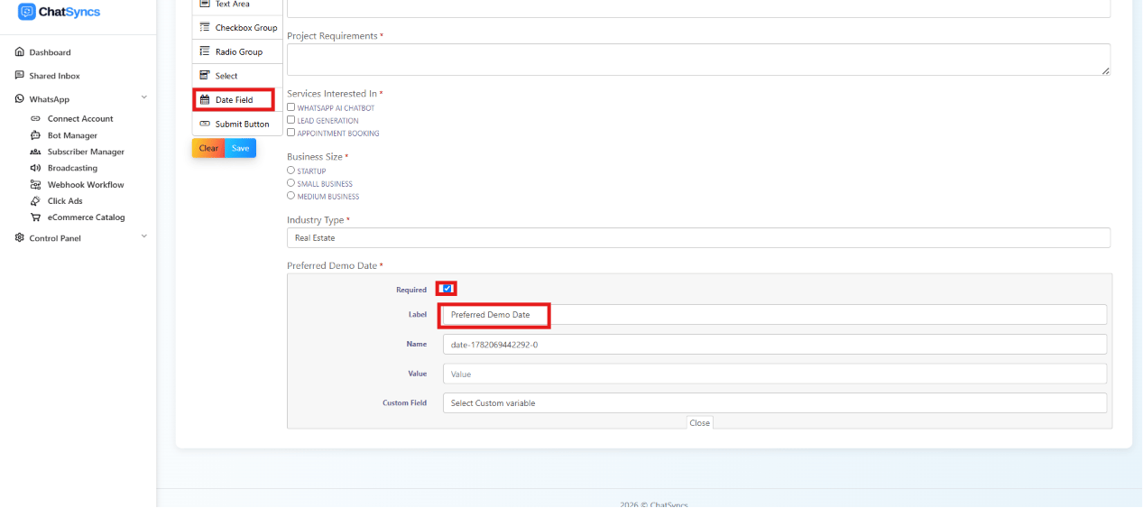This screenshot has width=1143, height=508.
Task: Click the Preferred Demo Date field label
Action: coord(335,265)
